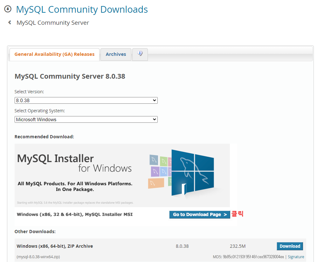Image resolution: width=317 pixels, height=262 pixels.
Task: Switch to the Archives tab
Action: tap(116, 54)
